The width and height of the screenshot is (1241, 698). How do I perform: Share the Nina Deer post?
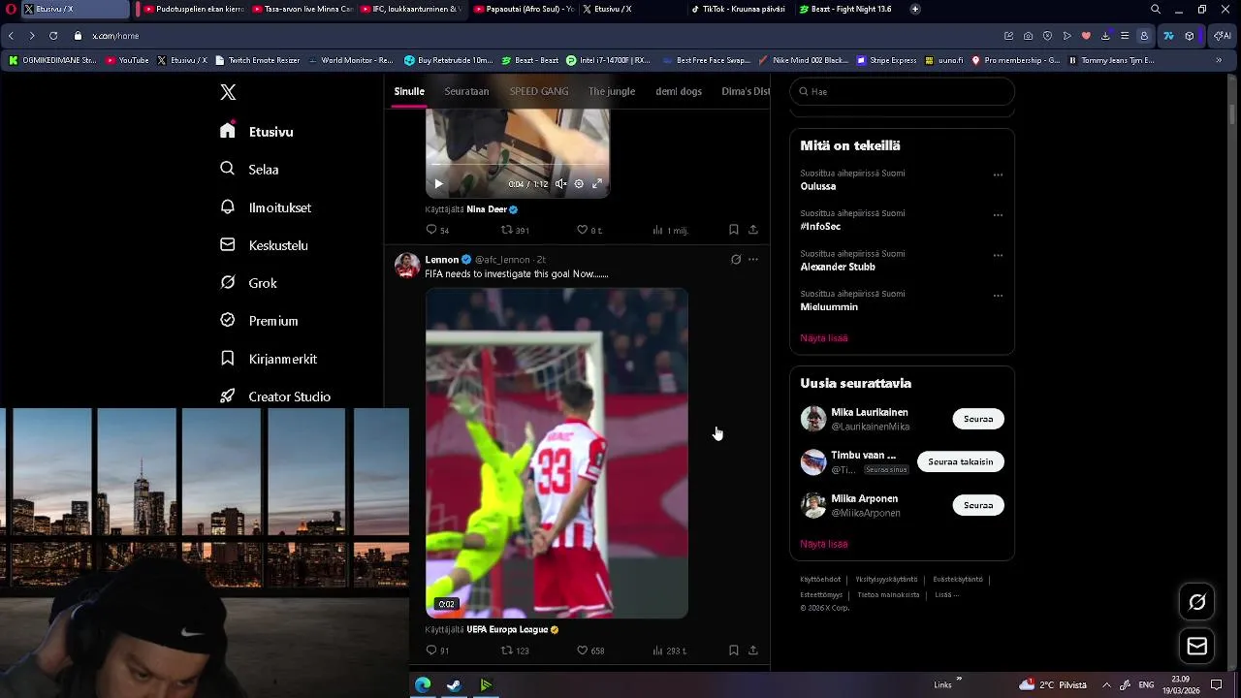tap(753, 230)
